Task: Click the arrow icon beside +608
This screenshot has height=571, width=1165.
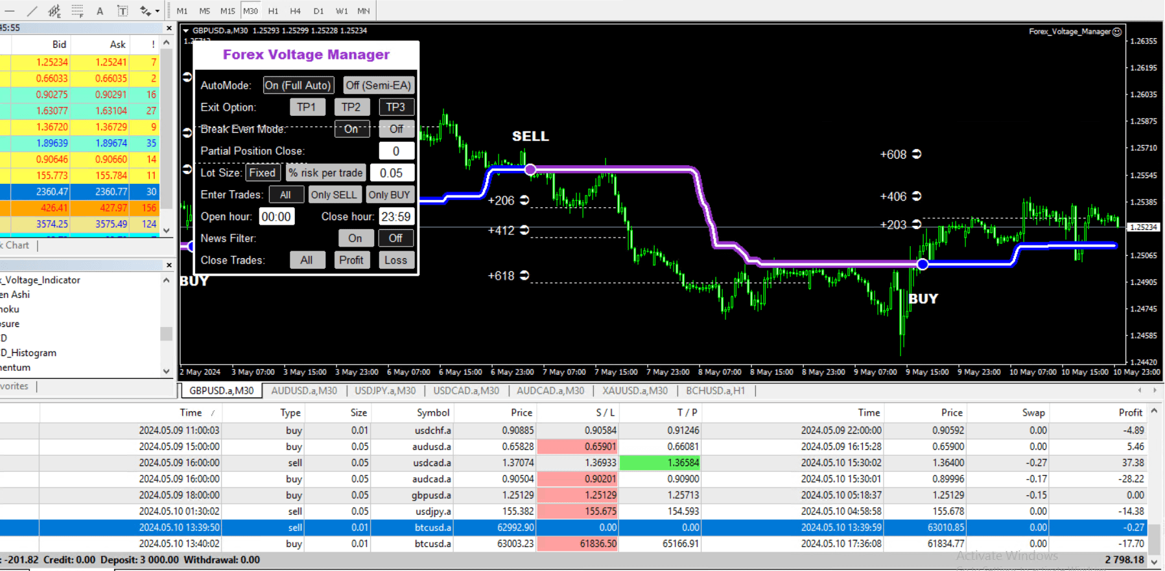Action: click(x=917, y=154)
